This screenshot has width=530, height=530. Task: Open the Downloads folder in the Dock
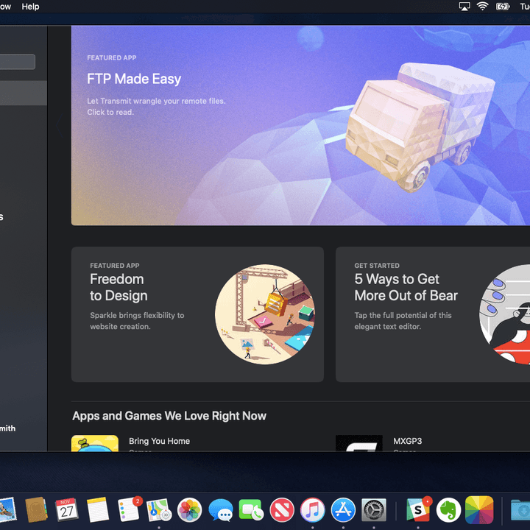pos(520,509)
